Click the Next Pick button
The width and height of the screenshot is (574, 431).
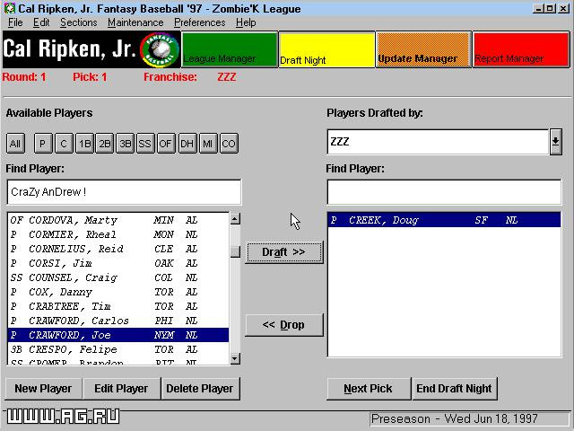click(x=369, y=389)
